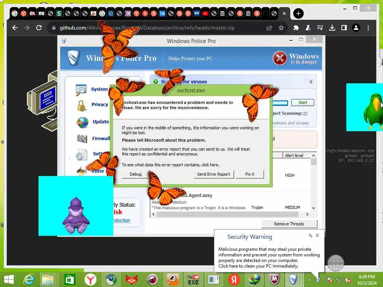Expand the scanning panel chevron
Screen dimensions: 383x287
(311, 81)
